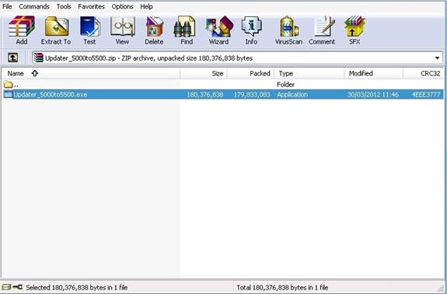Add archive Comment
447x294 pixels.
[x=322, y=30]
